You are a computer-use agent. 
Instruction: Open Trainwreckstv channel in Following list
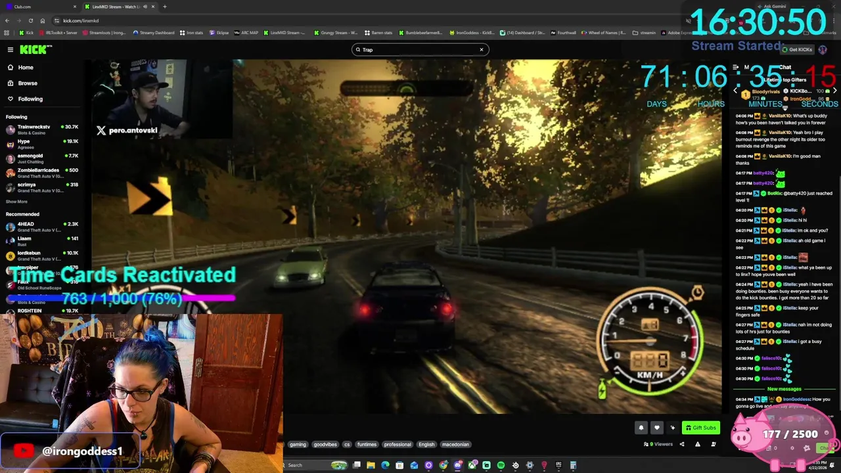click(42, 129)
